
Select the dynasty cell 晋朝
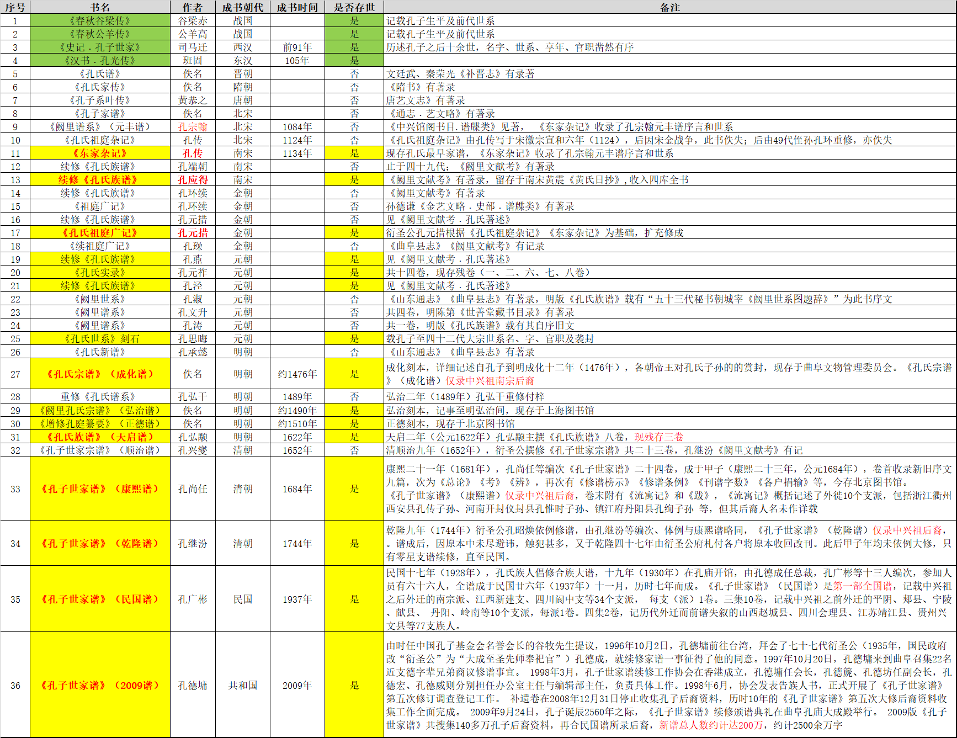[x=242, y=74]
